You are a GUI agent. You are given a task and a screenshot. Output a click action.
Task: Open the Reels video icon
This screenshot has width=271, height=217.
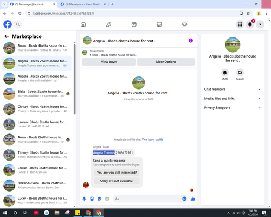[134, 24]
